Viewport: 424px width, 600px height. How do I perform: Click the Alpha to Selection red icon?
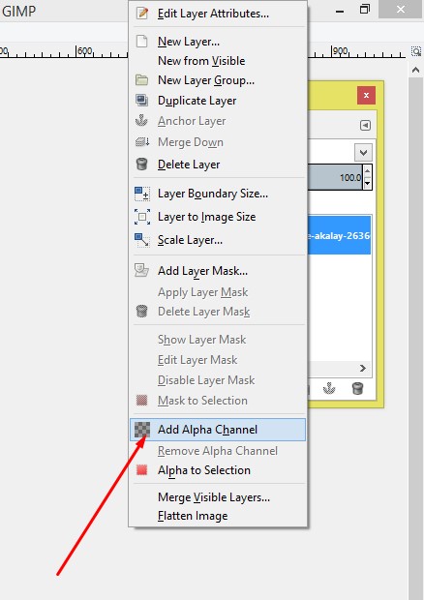tap(142, 469)
